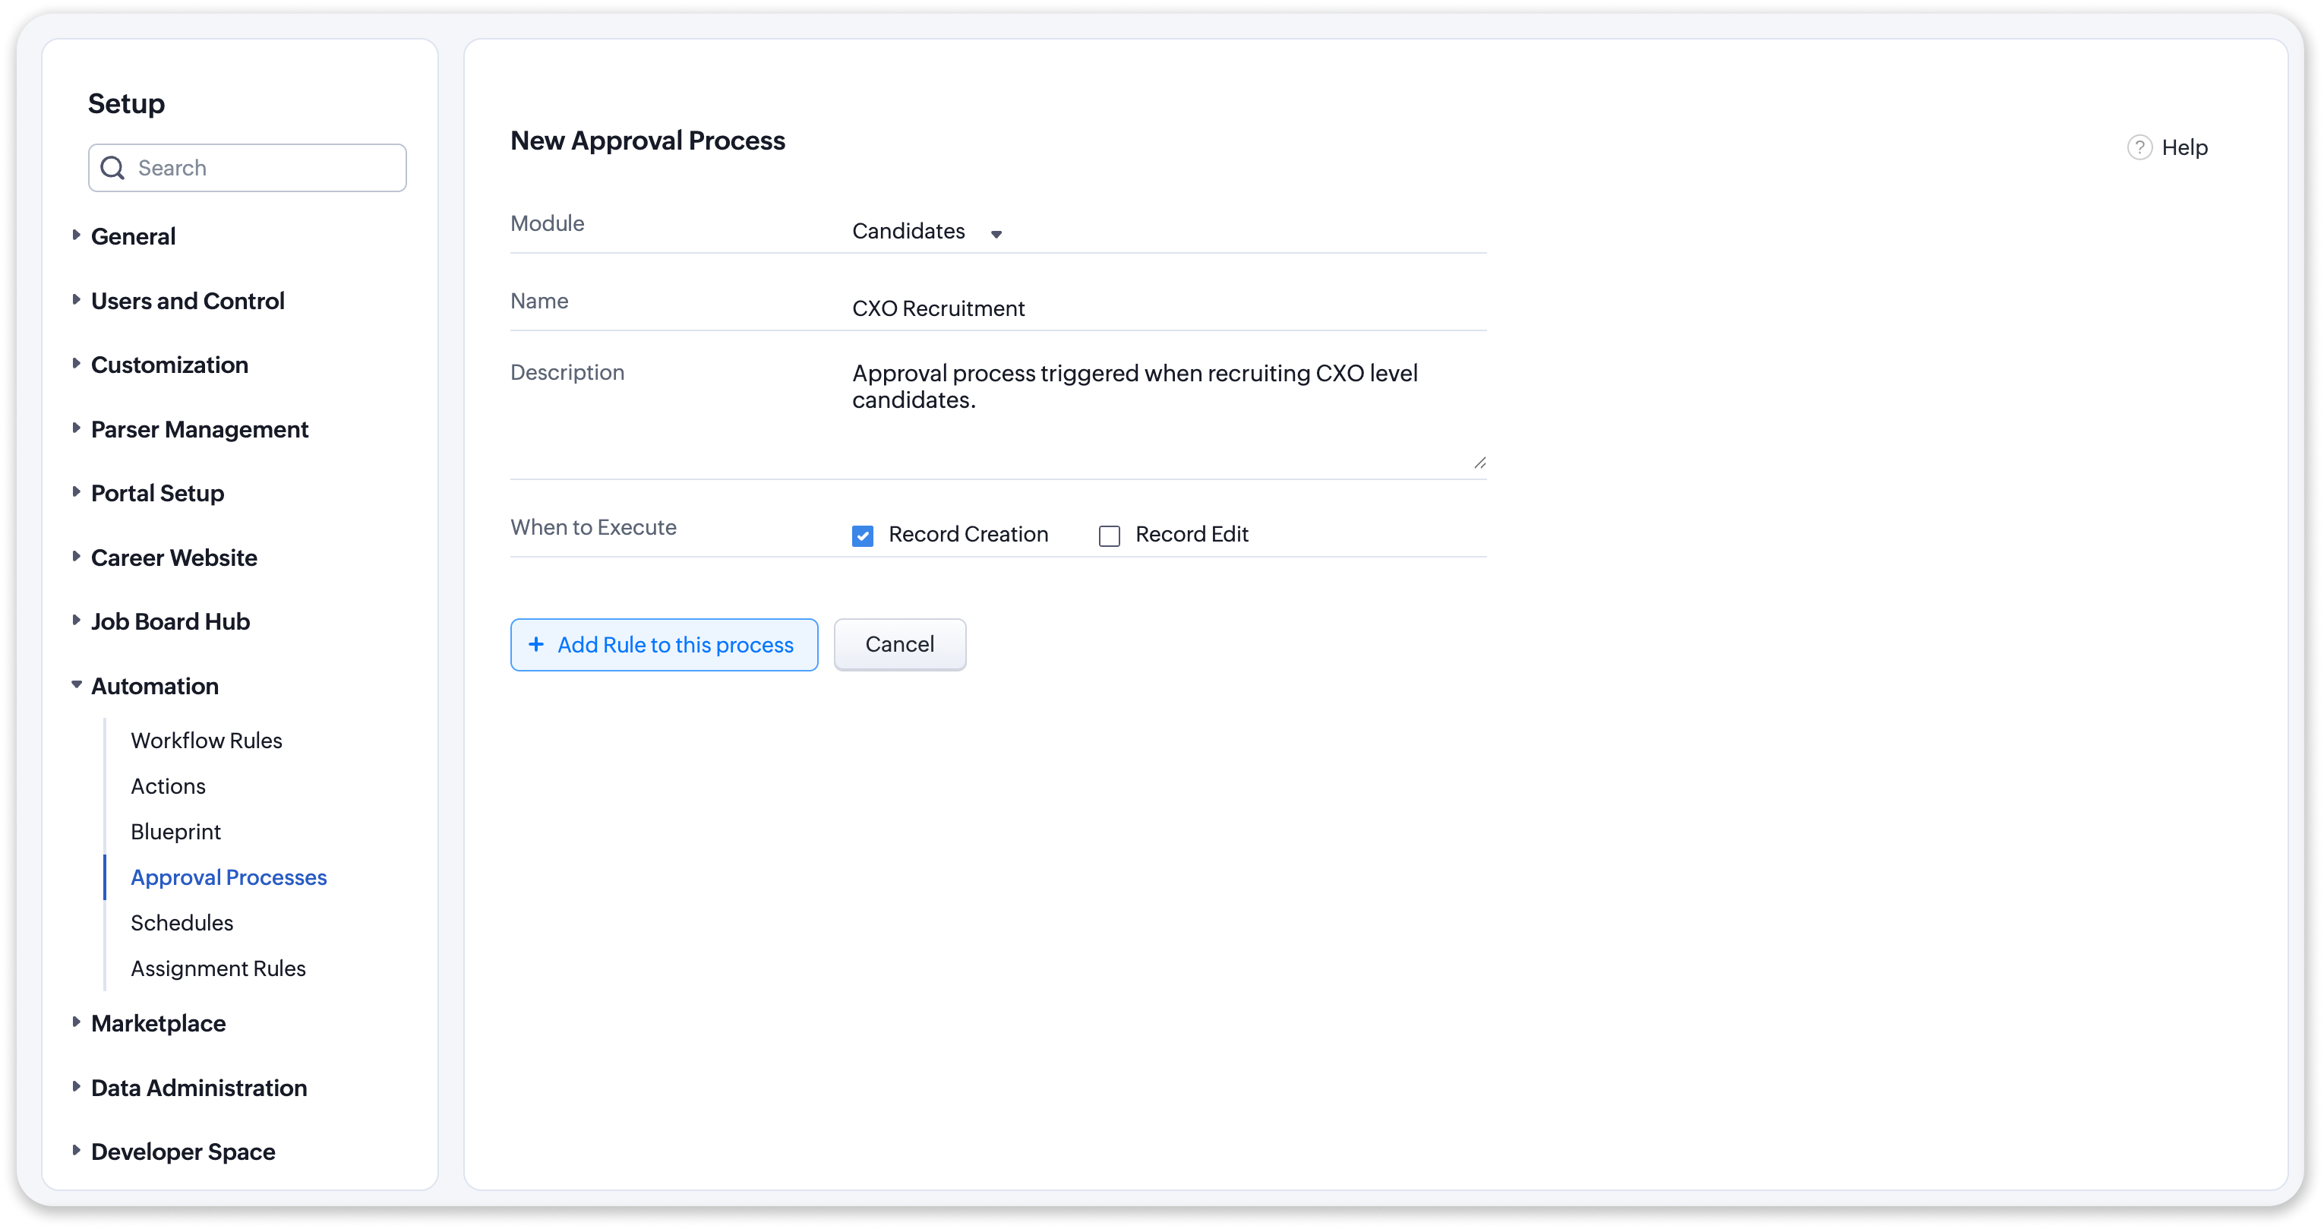This screenshot has height=1229, width=2324.
Task: Click the description resize handle
Action: click(x=1479, y=463)
